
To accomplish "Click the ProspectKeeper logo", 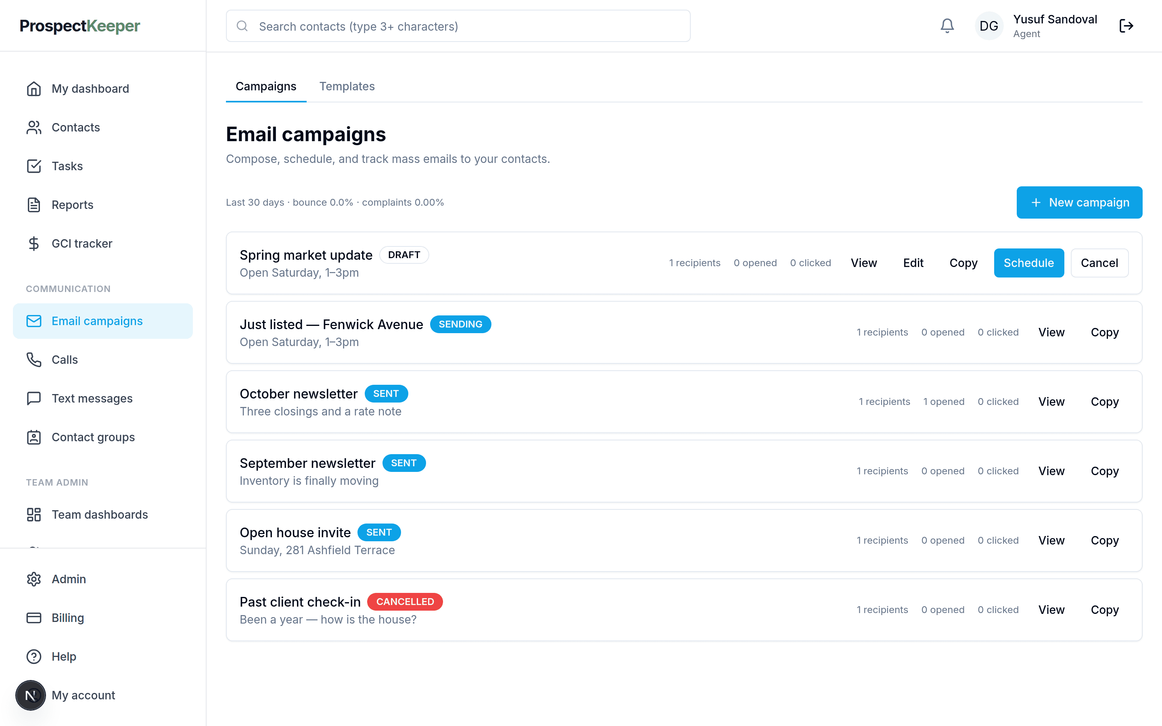I will (80, 26).
